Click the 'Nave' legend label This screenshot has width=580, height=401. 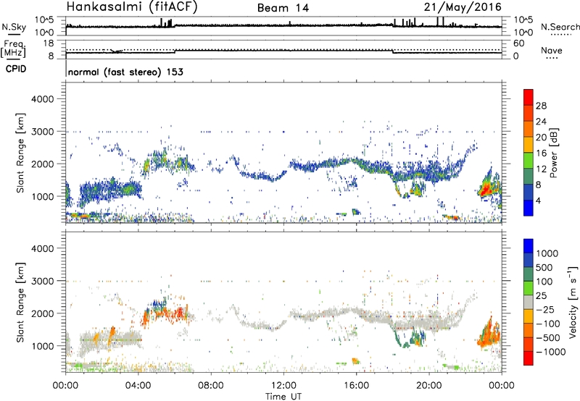pos(552,50)
